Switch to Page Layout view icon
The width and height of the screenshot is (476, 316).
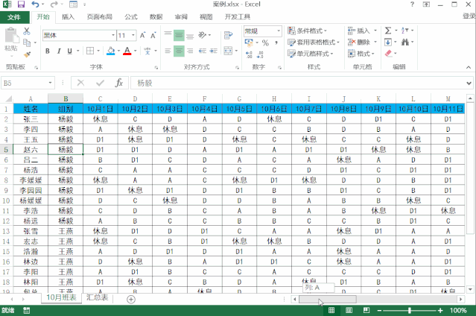click(349, 310)
